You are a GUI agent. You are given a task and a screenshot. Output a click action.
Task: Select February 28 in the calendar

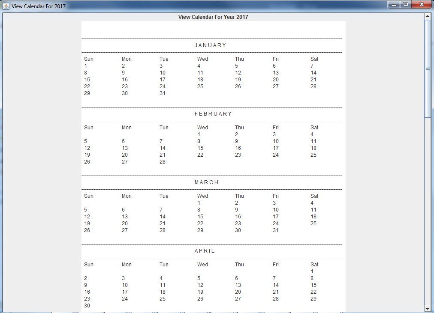(x=163, y=162)
